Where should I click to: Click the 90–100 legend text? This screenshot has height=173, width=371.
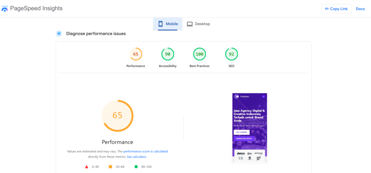(146, 167)
